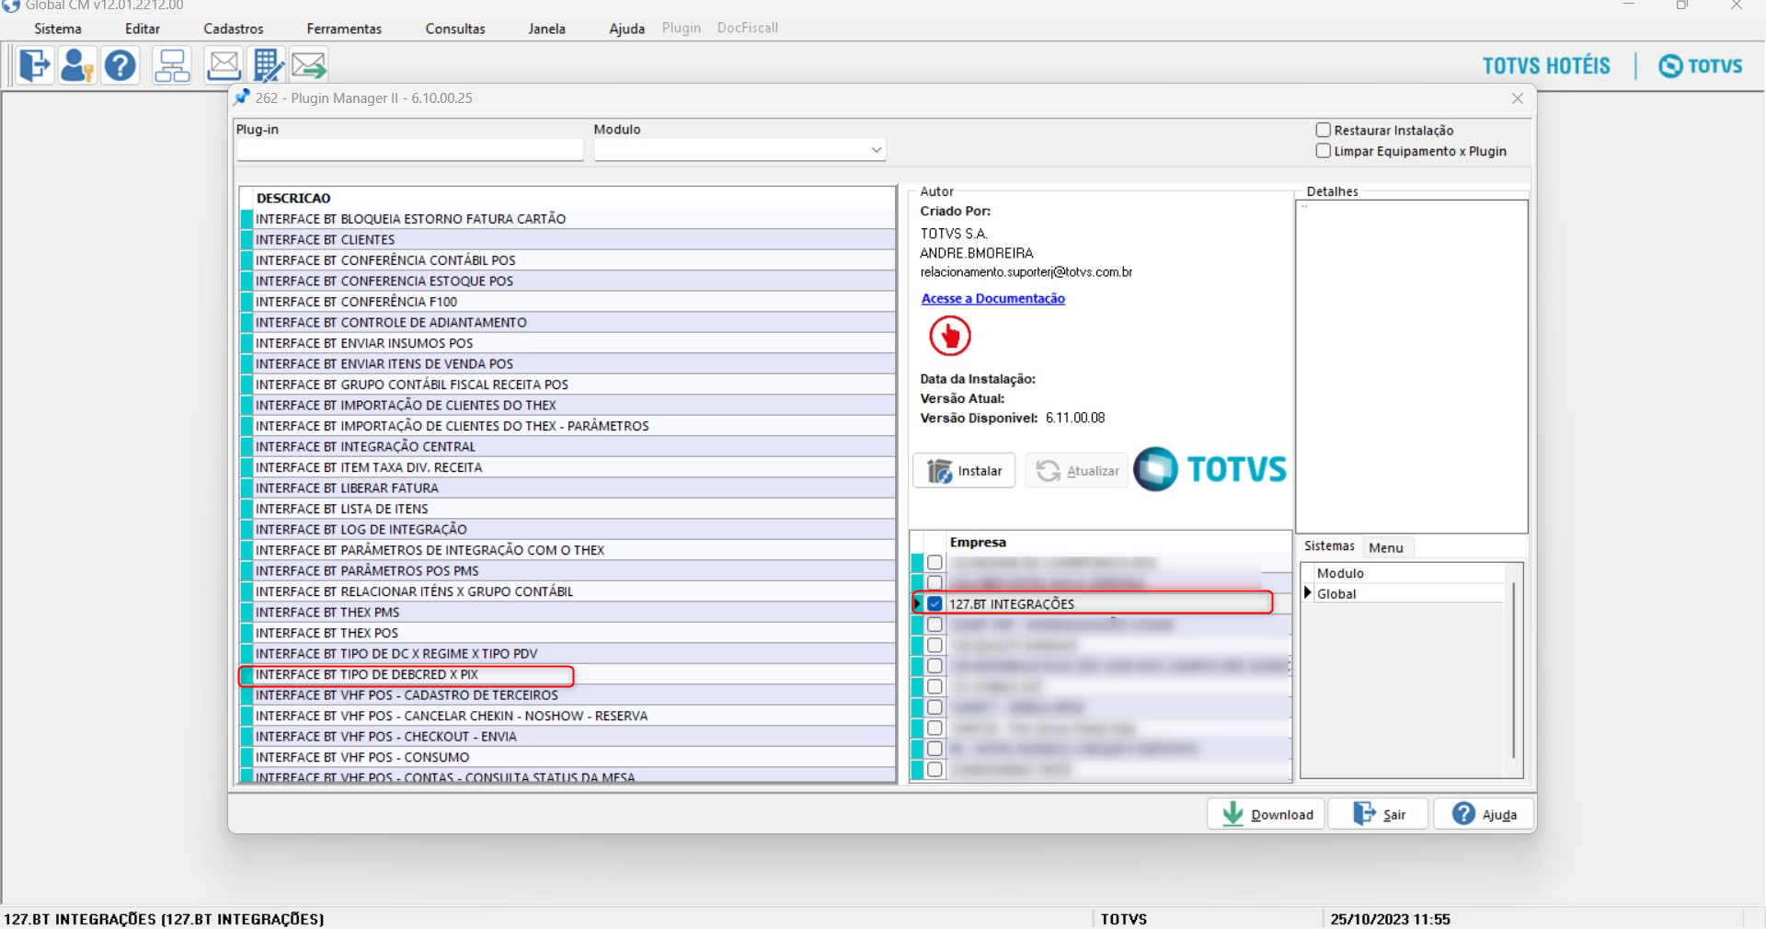The image size is (1766, 929).
Task: Select INTERFACE BT INTEGRAÇÃO CENTRAL row
Action: point(568,447)
